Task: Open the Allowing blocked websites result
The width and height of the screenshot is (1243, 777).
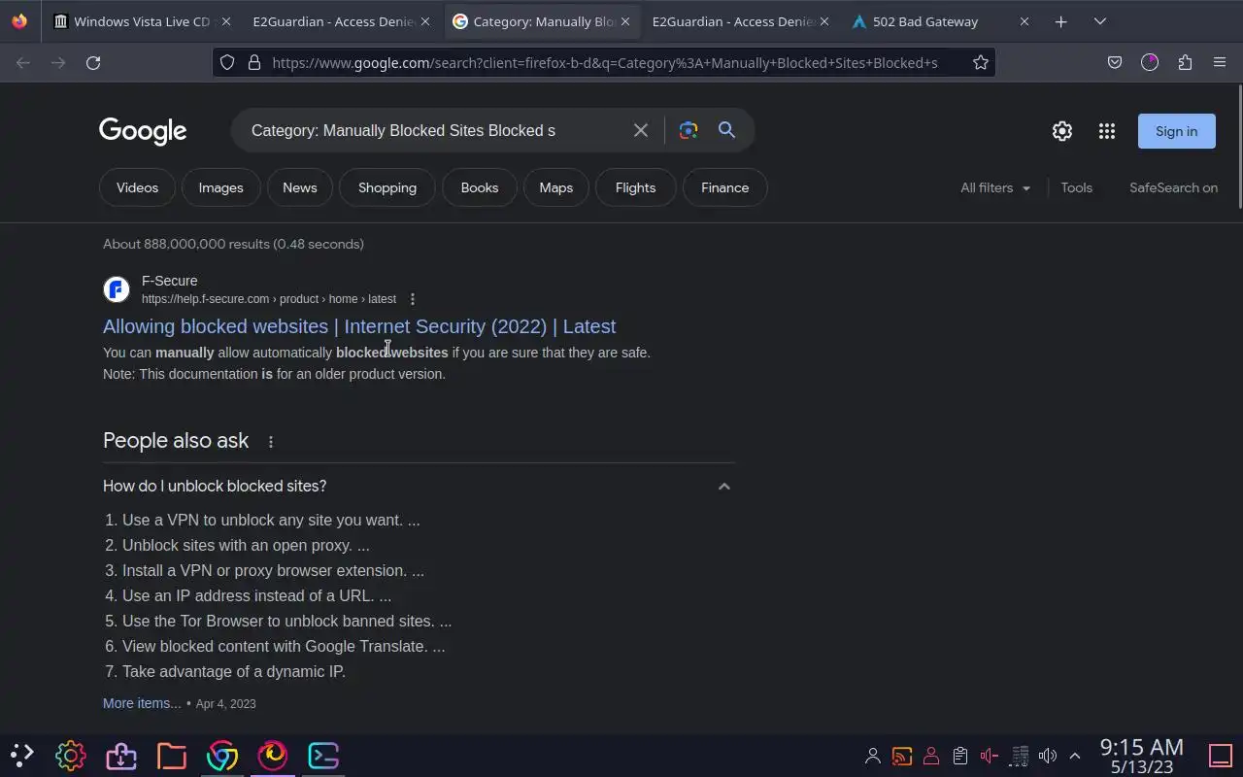Action: tap(359, 326)
